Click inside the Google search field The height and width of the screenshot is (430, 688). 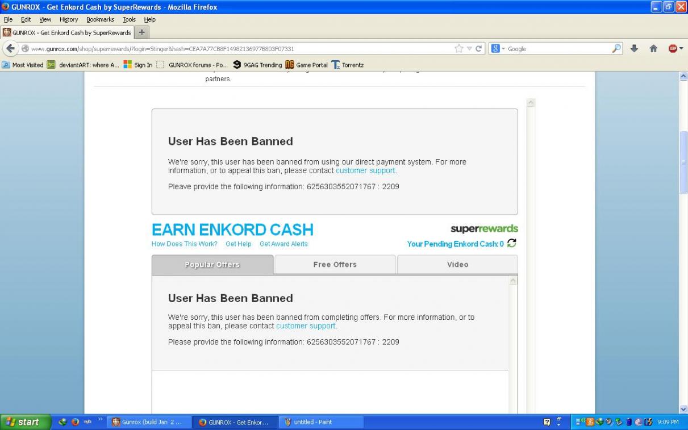tap(557, 49)
